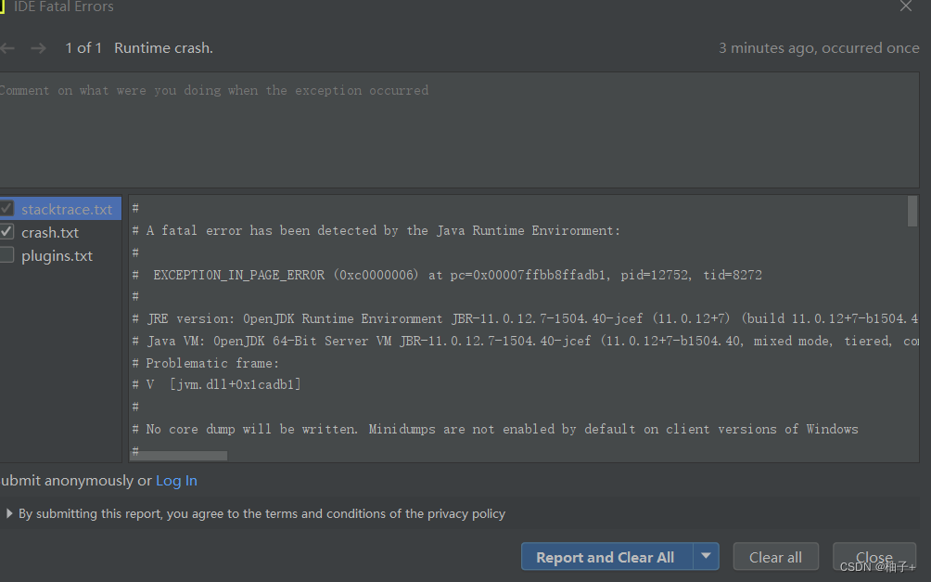The image size is (931, 582).
Task: Uncheck the crash.txt checkbox
Action: click(x=6, y=232)
